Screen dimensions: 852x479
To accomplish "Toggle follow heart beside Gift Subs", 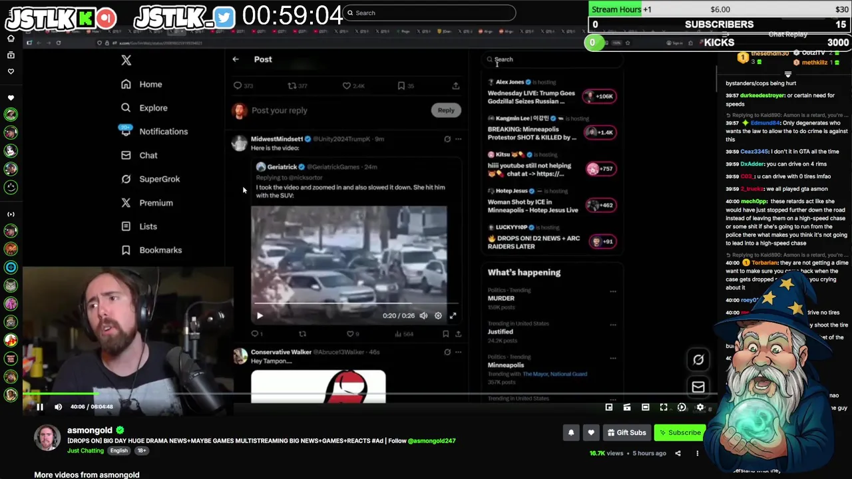I will 591,432.
